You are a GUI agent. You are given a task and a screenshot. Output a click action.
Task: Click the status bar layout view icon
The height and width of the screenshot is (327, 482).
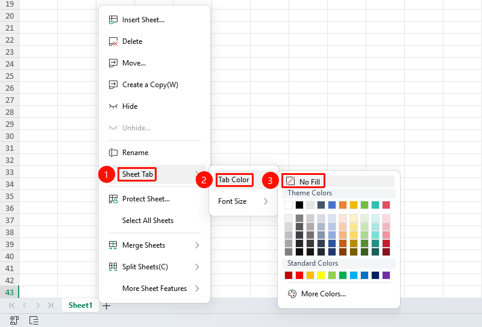(x=34, y=320)
